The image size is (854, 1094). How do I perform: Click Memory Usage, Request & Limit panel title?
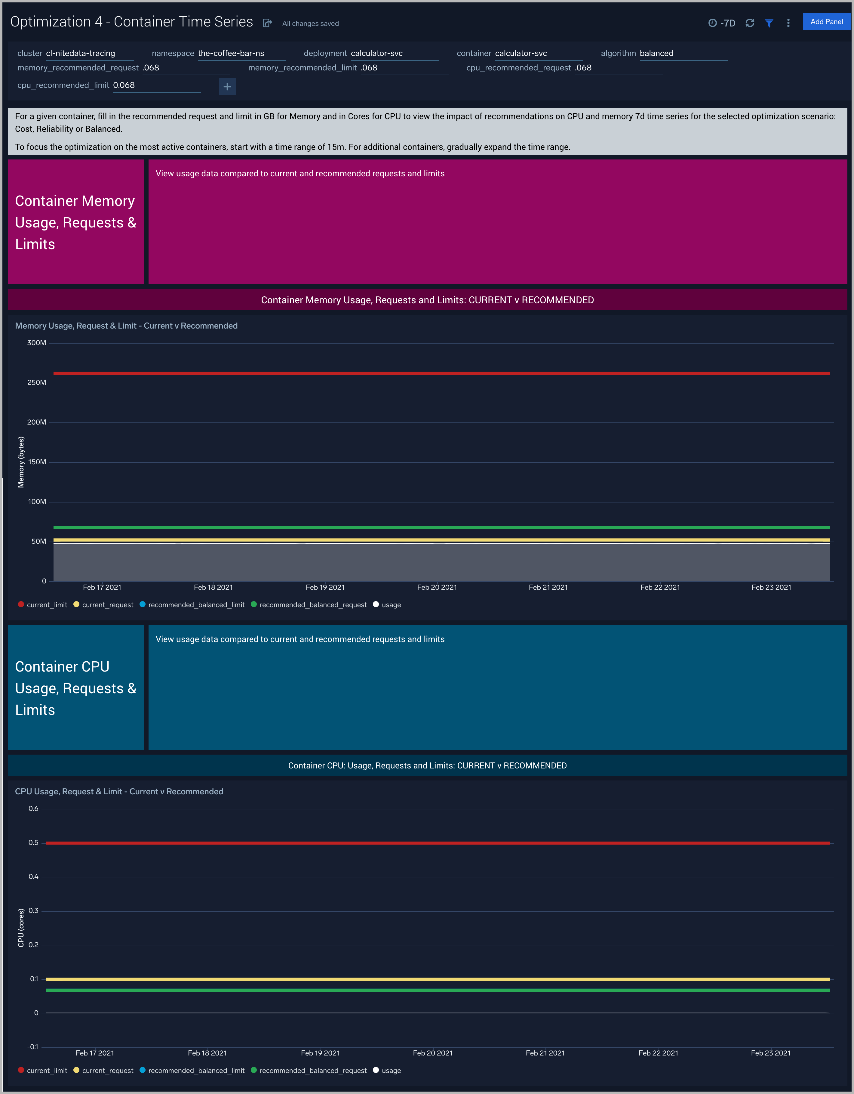tap(126, 326)
